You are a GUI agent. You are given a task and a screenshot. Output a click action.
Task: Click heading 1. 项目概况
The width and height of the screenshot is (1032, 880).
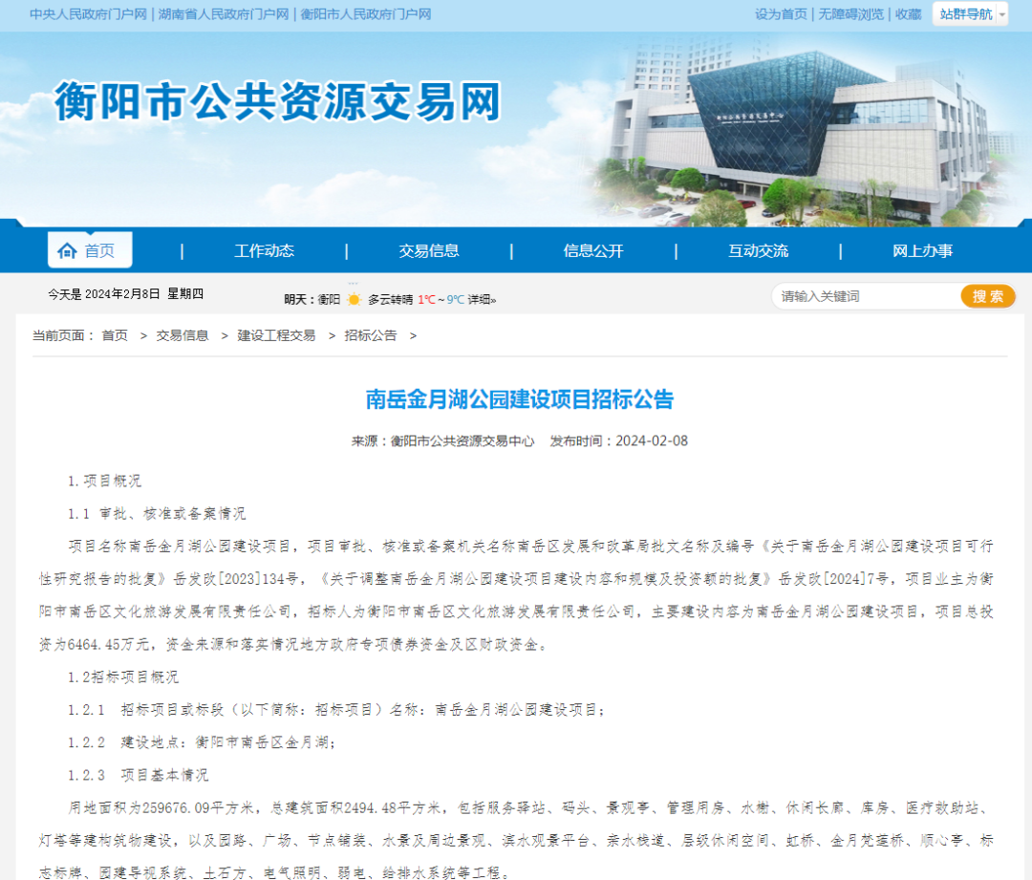click(105, 482)
